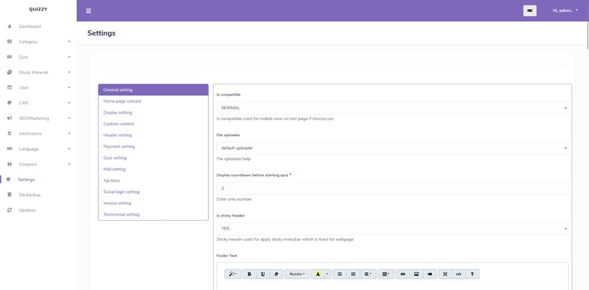This screenshot has height=290, width=589.
Task: Open the Nunito font family dropdown
Action: [x=297, y=274]
